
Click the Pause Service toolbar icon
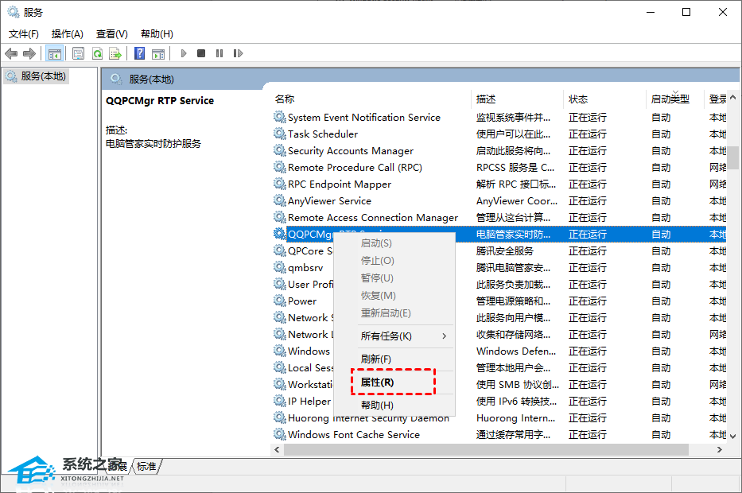219,53
